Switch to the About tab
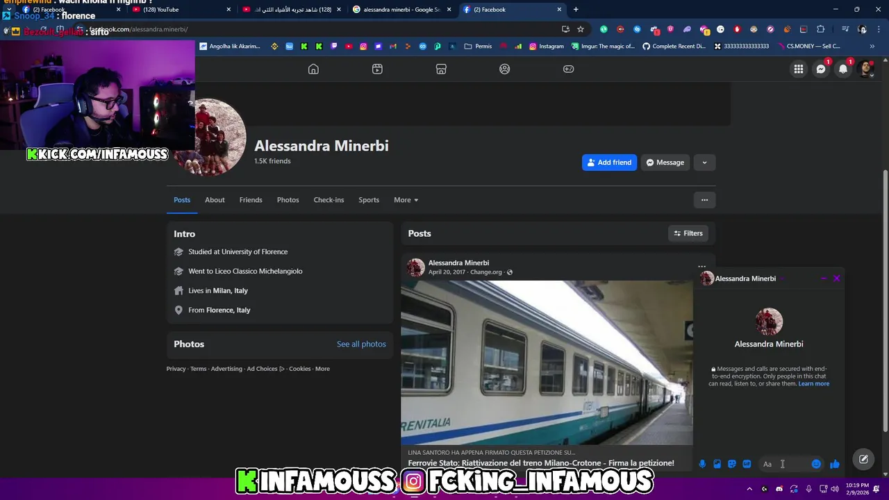 tap(215, 200)
